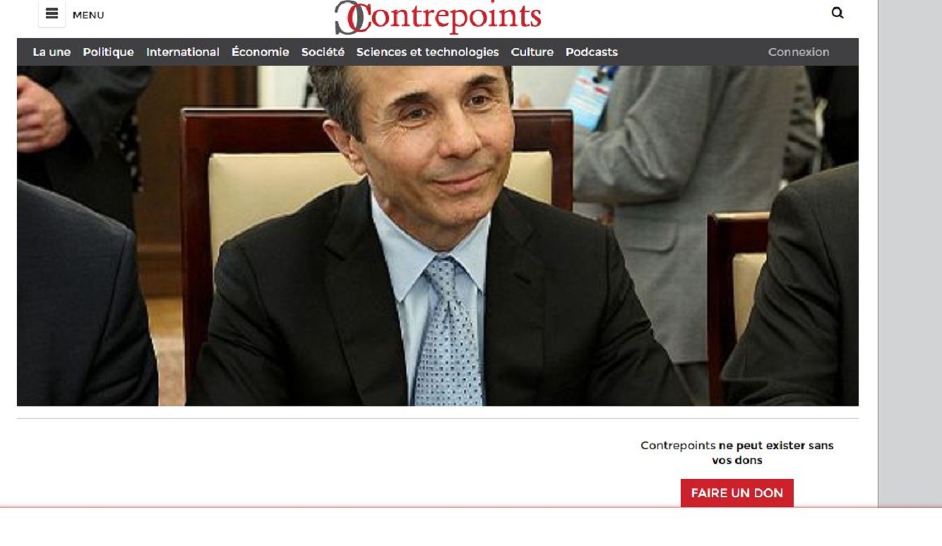Screen dimensions: 942x546
Task: Click the hero photo of the smiling man
Action: (438, 236)
